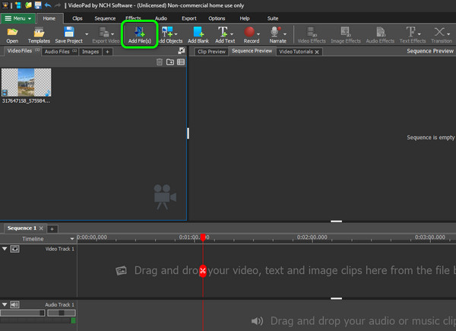Open the Audio ribbon tab
Image resolution: width=456 pixels, height=331 pixels.
coord(161,18)
